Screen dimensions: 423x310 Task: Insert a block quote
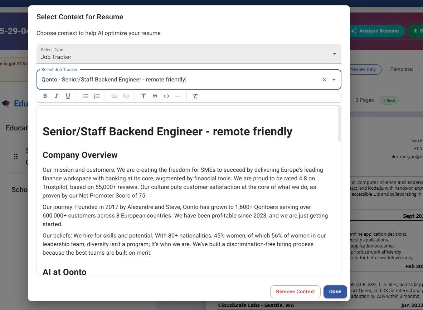155,96
